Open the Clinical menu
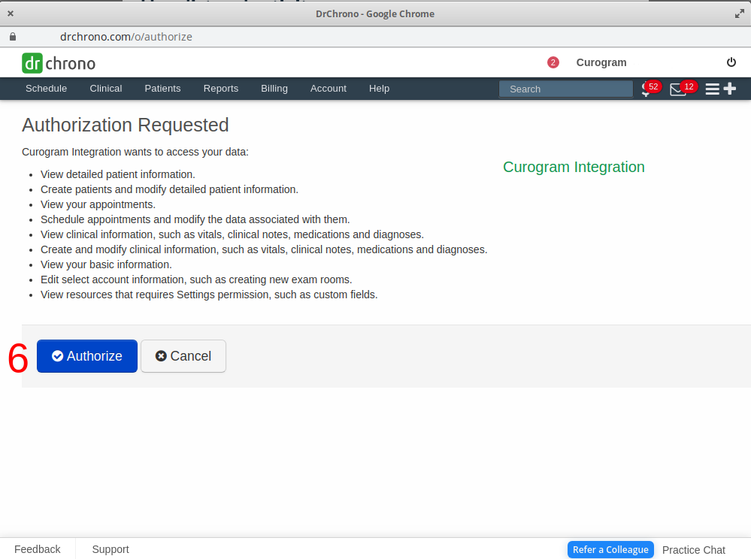Viewport: 751px width, 559px height. tap(106, 89)
